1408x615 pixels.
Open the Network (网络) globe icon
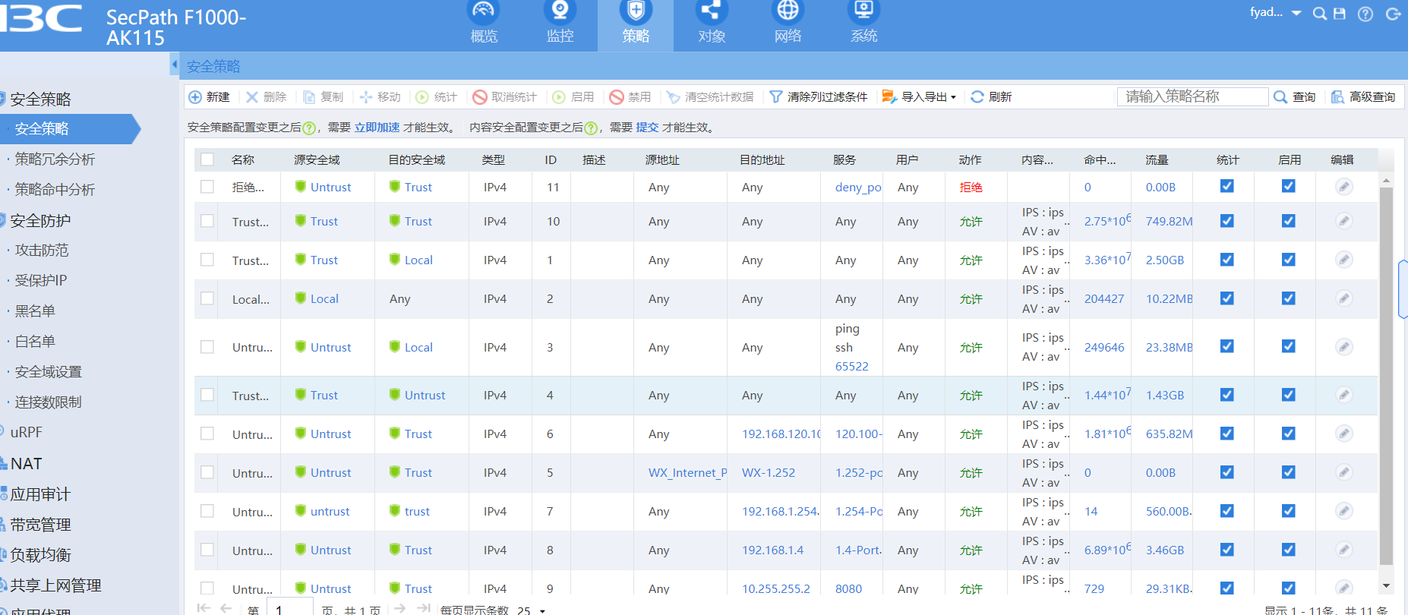[x=788, y=11]
